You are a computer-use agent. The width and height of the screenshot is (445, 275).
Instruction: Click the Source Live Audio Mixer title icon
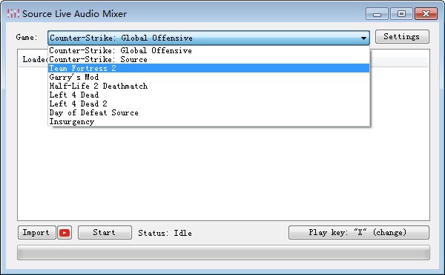pyautogui.click(x=13, y=13)
